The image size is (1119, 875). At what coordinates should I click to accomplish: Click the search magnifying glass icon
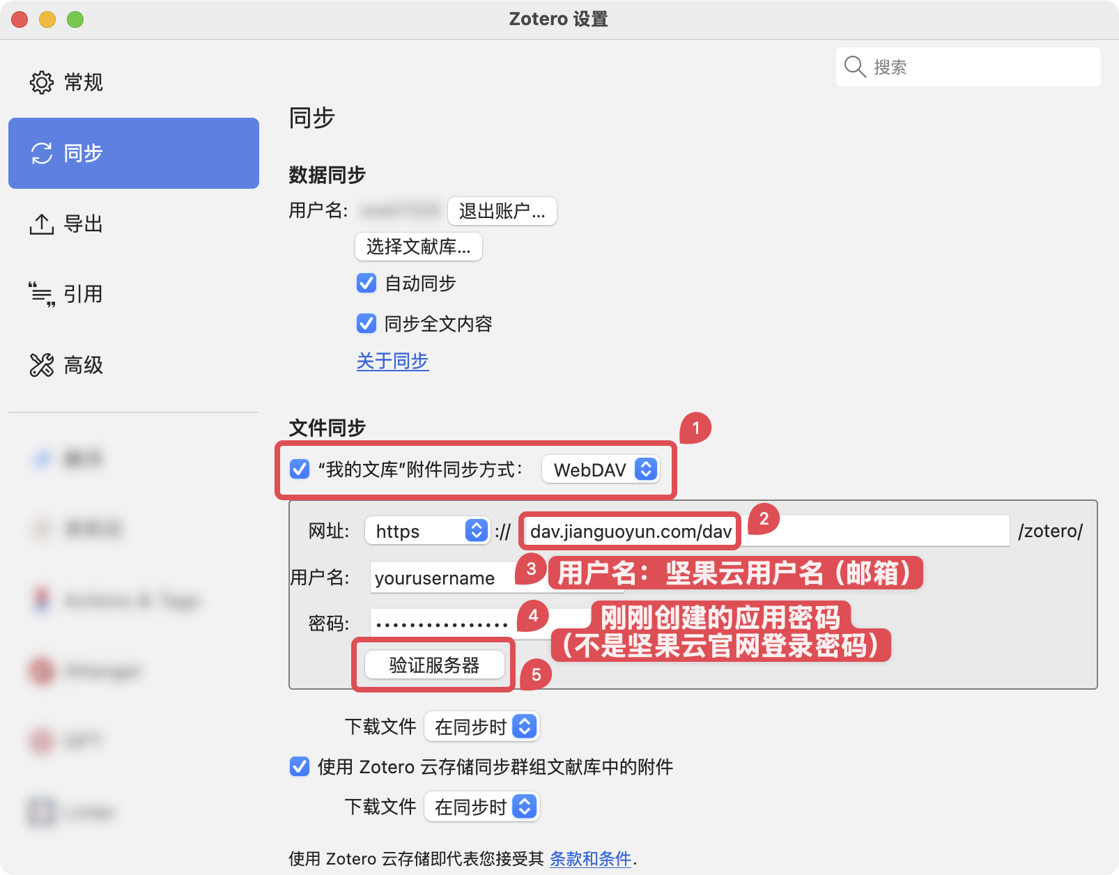[855, 67]
